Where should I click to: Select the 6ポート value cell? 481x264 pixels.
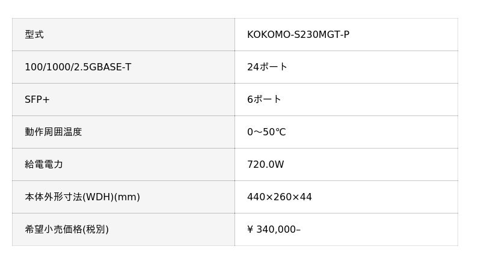pyautogui.click(x=264, y=100)
